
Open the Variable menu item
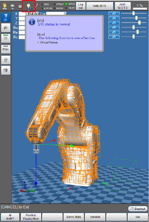point(95,217)
